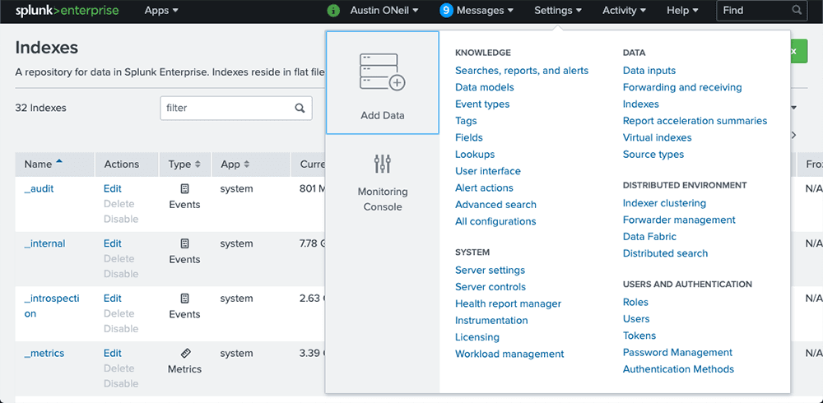The image size is (823, 403).
Task: Click the green health status info icon
Action: [x=333, y=11]
